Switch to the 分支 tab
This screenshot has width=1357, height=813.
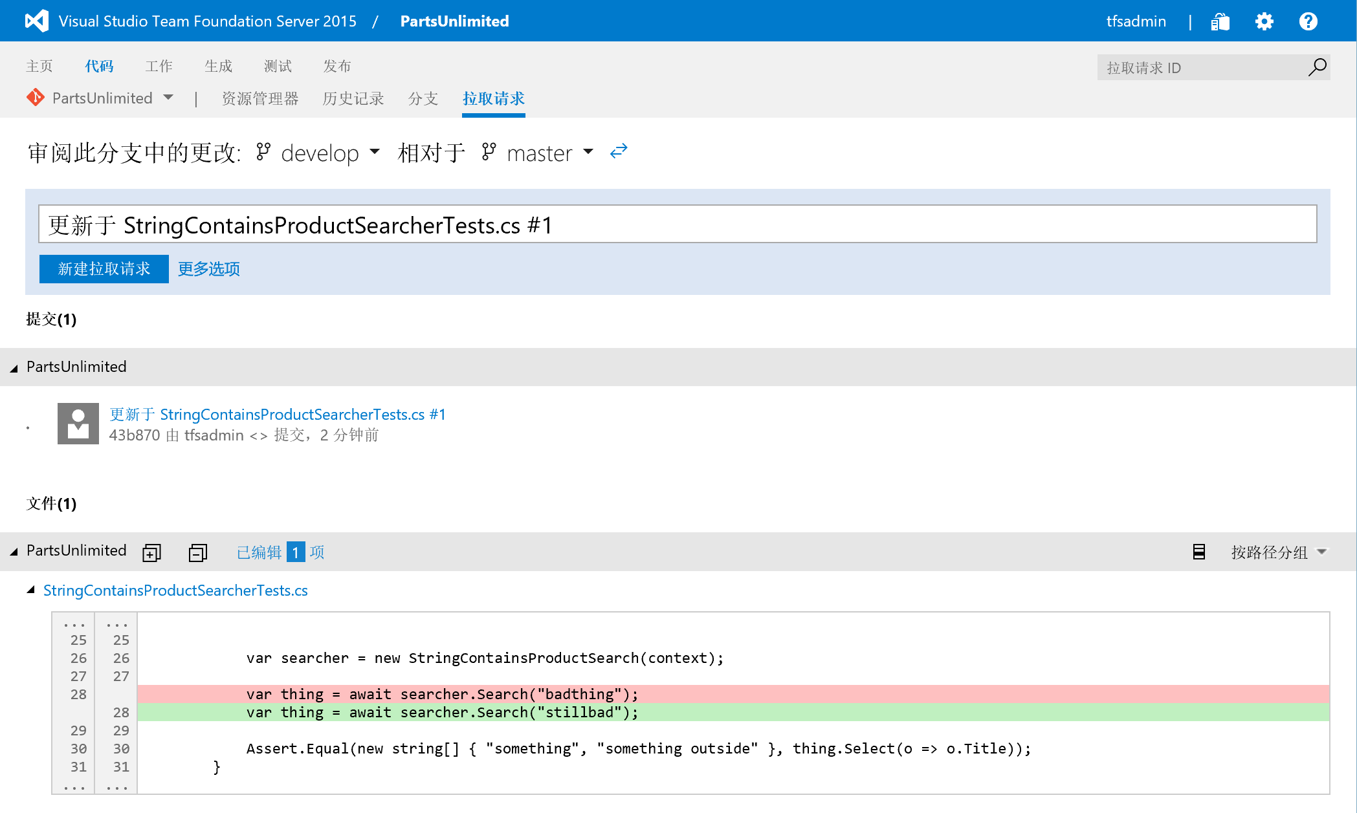coord(423,98)
